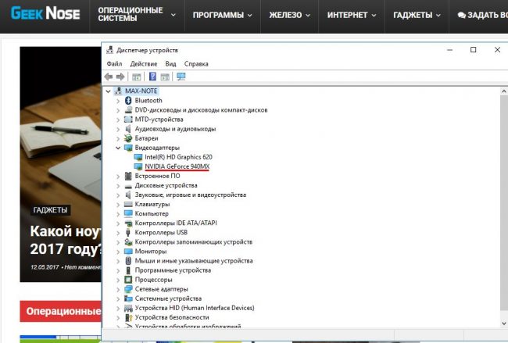Expand the Звуковые, игровые и видеоустройства category
Image resolution: width=508 pixels, height=343 pixels.
[118, 195]
